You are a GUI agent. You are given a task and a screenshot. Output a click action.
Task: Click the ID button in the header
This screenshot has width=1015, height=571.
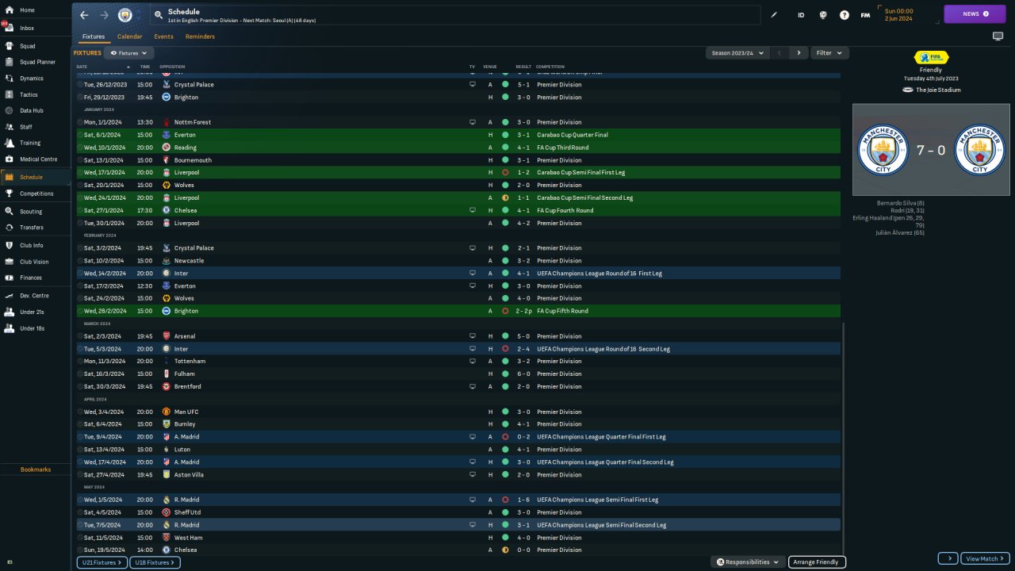[801, 15]
